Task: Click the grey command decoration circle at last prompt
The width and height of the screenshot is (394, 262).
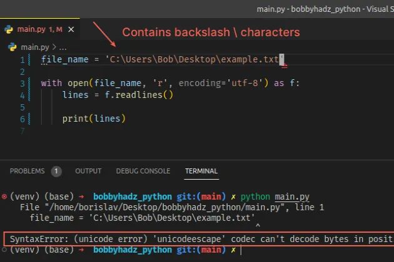Action: [4, 250]
